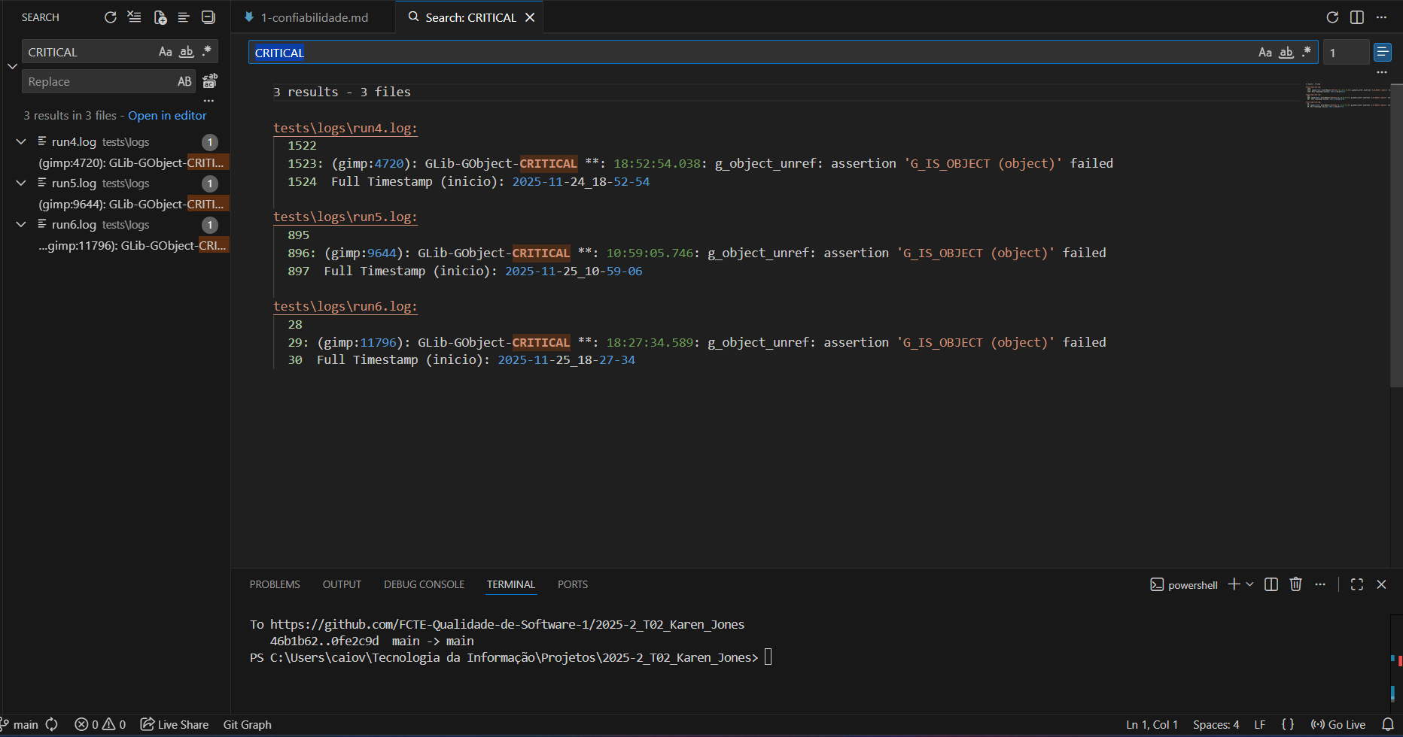Clear search results in sidebar
The width and height of the screenshot is (1403, 737).
[x=135, y=17]
